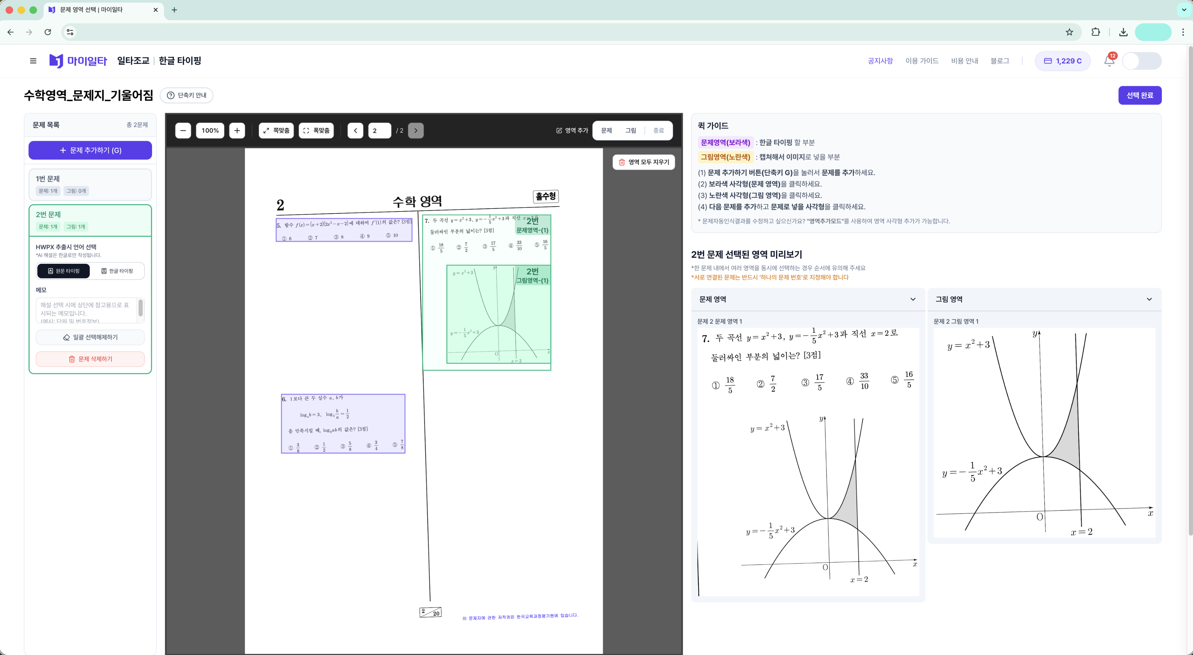Image resolution: width=1193 pixels, height=655 pixels.
Task: Select 원문 타이핑 language option
Action: pos(63,271)
